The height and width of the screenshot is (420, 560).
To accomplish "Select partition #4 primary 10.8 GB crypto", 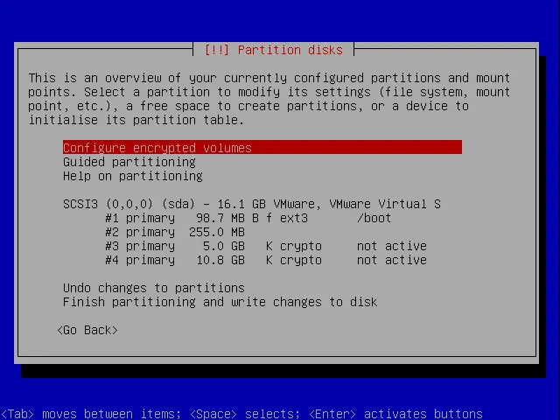I will 266,260.
